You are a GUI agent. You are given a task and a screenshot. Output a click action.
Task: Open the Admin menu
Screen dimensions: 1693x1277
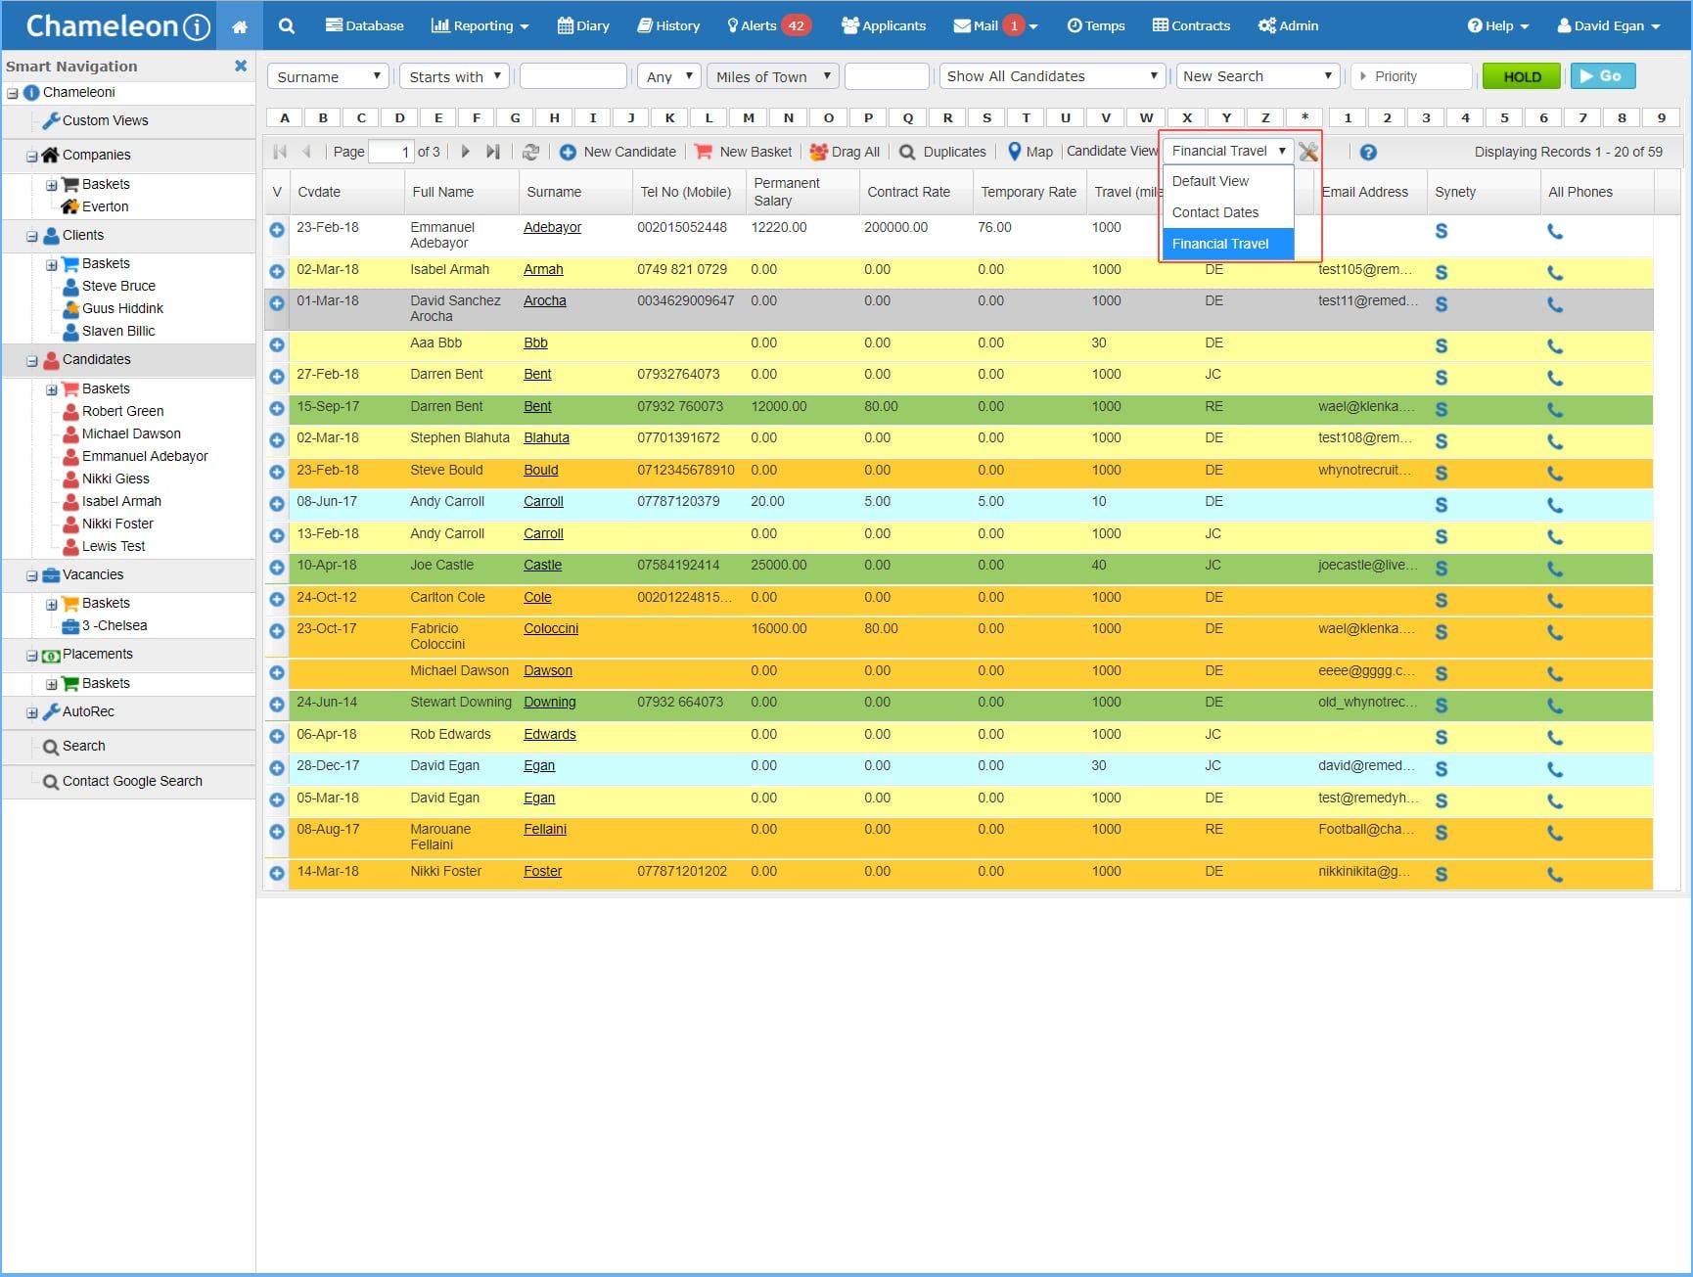[x=1288, y=26]
